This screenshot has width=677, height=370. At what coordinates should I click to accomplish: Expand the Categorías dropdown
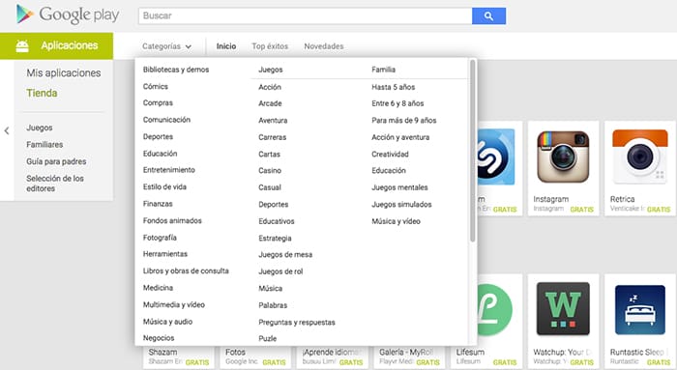click(x=166, y=46)
